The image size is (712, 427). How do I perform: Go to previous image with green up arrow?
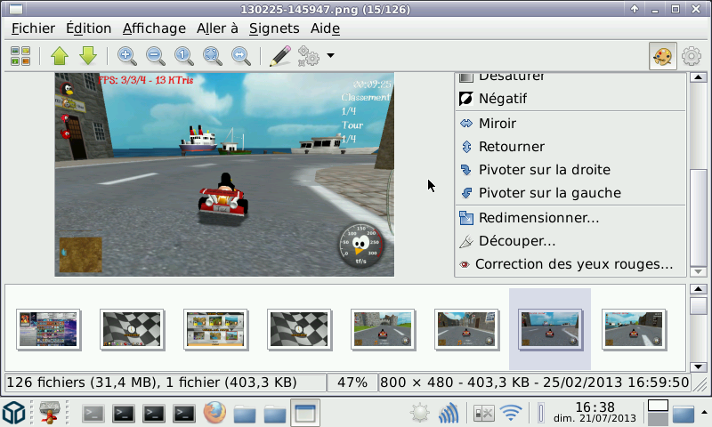tap(60, 56)
